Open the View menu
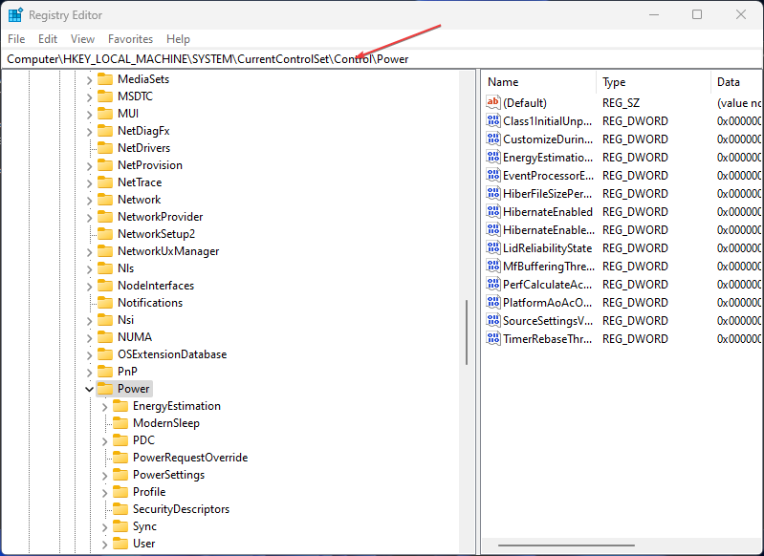This screenshot has height=556, width=764. click(82, 39)
